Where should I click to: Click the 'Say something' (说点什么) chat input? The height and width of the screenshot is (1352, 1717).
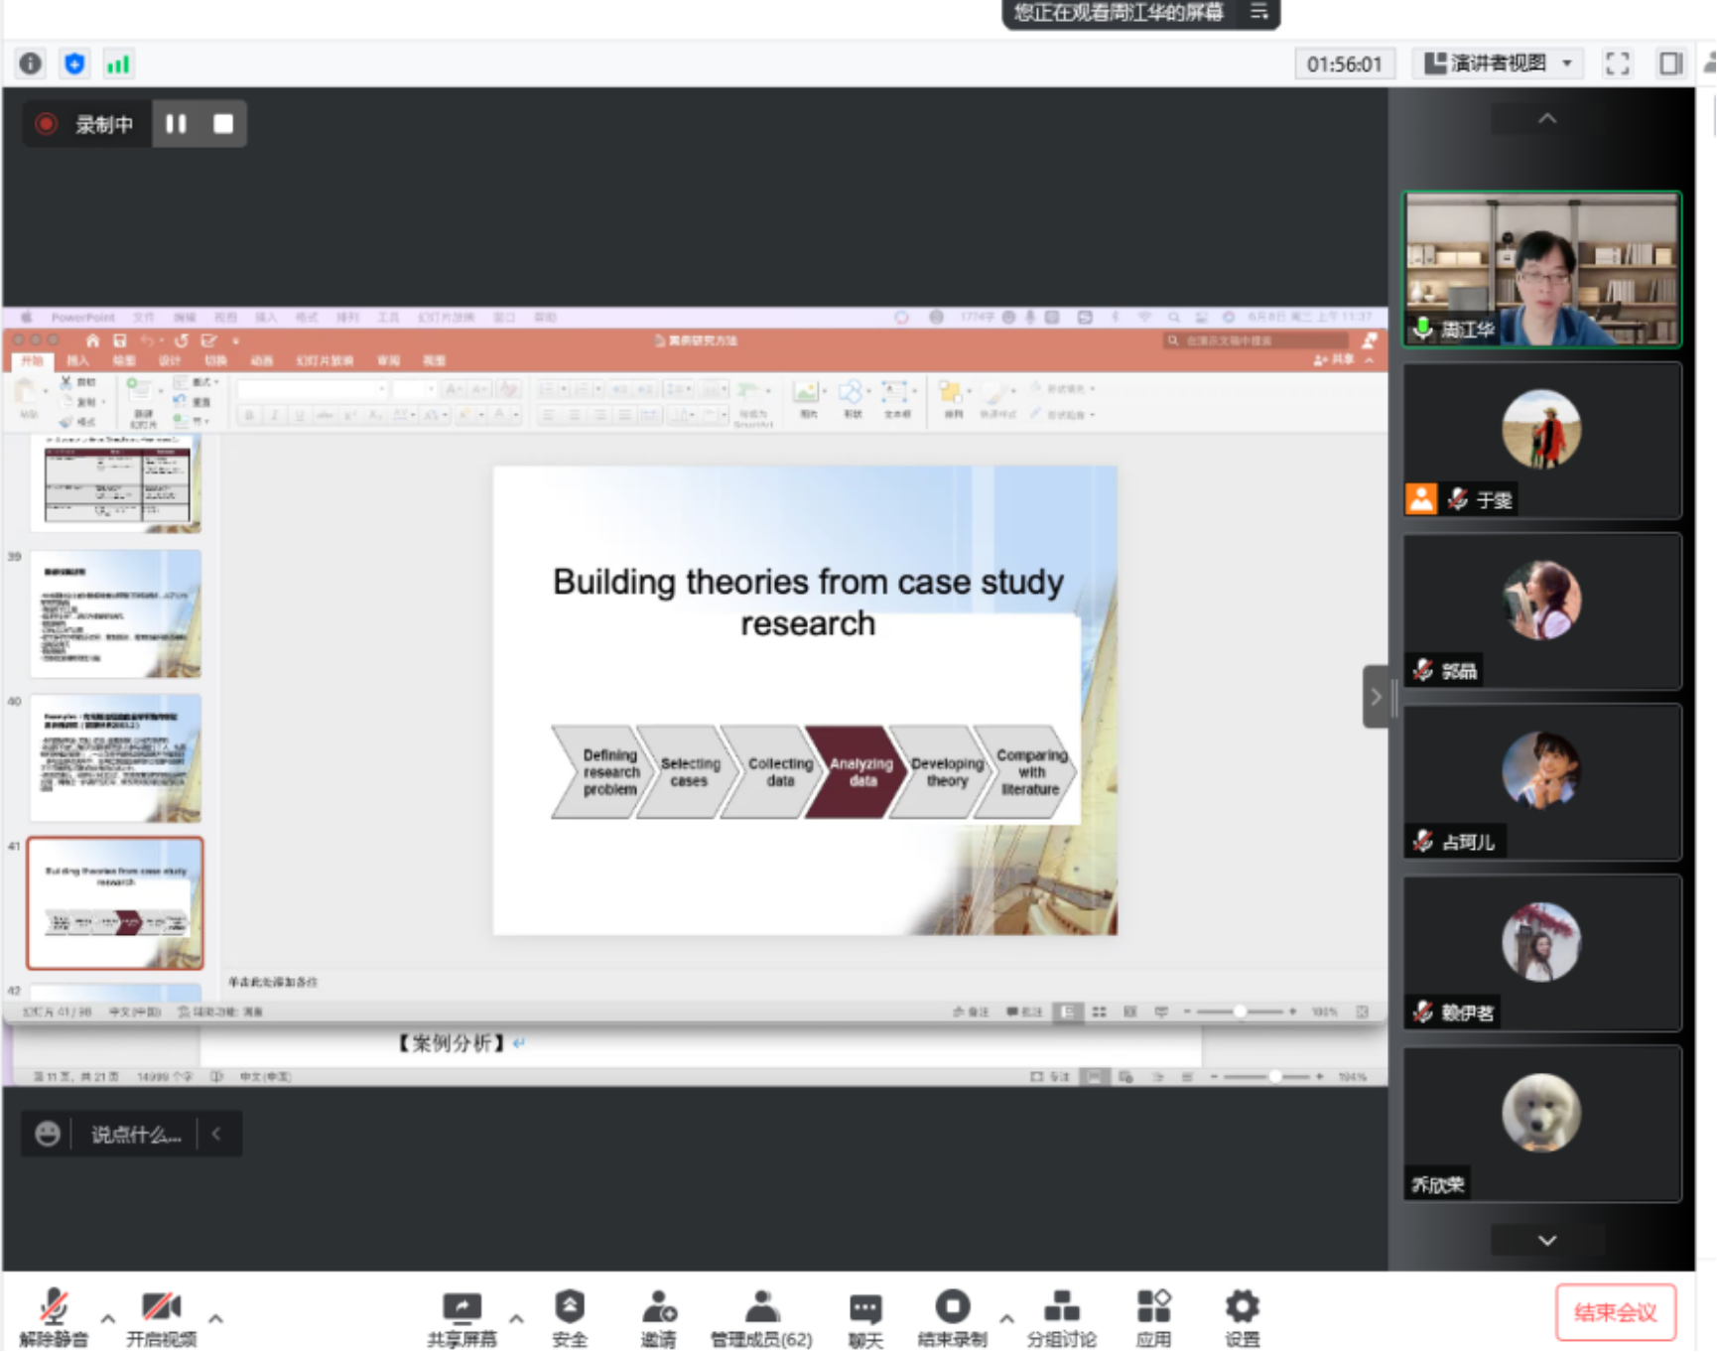click(x=136, y=1134)
